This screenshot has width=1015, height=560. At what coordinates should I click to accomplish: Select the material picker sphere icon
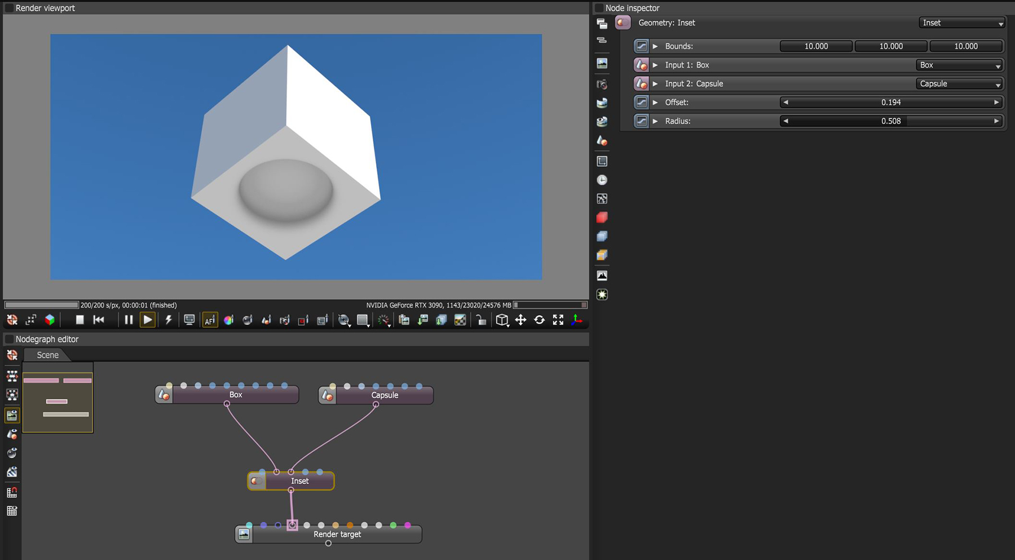(247, 320)
